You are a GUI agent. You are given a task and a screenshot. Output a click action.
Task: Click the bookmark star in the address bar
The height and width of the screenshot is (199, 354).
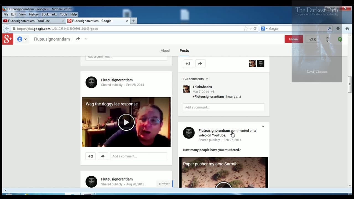click(x=245, y=28)
